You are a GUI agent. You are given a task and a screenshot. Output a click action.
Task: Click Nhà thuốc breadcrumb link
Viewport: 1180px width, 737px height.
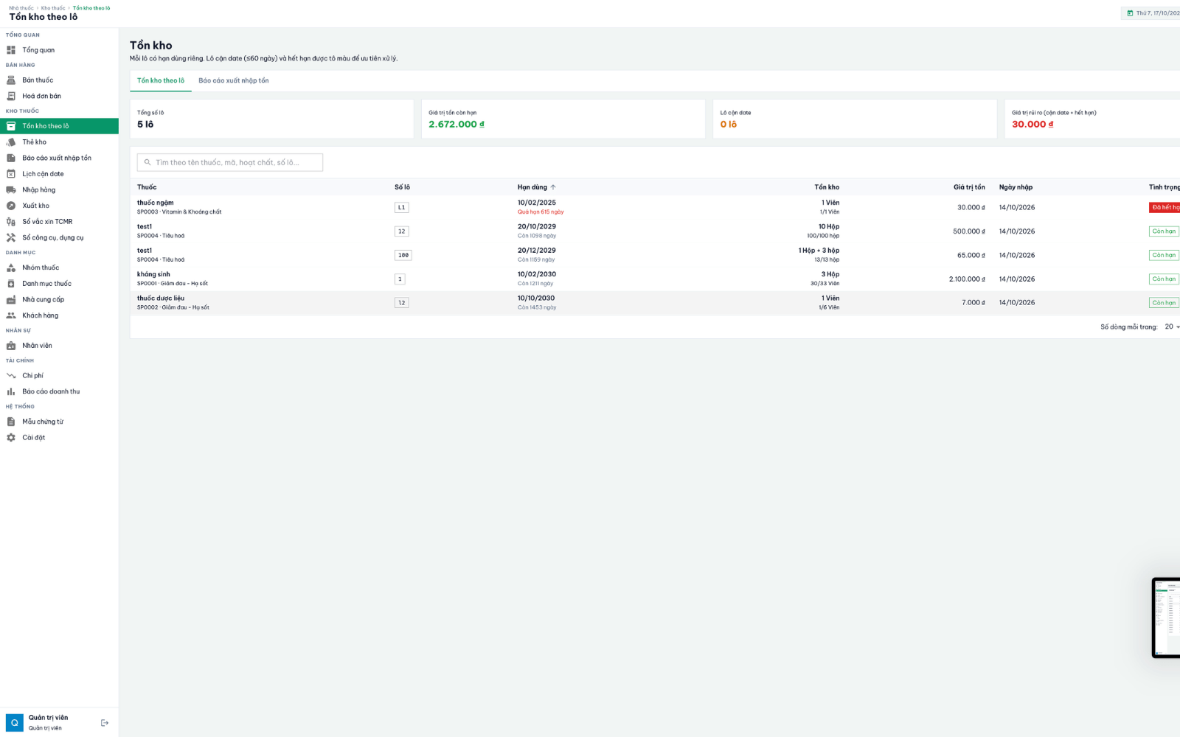[21, 8]
